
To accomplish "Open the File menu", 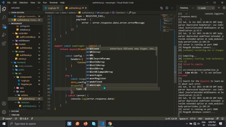I will coord(8,2).
